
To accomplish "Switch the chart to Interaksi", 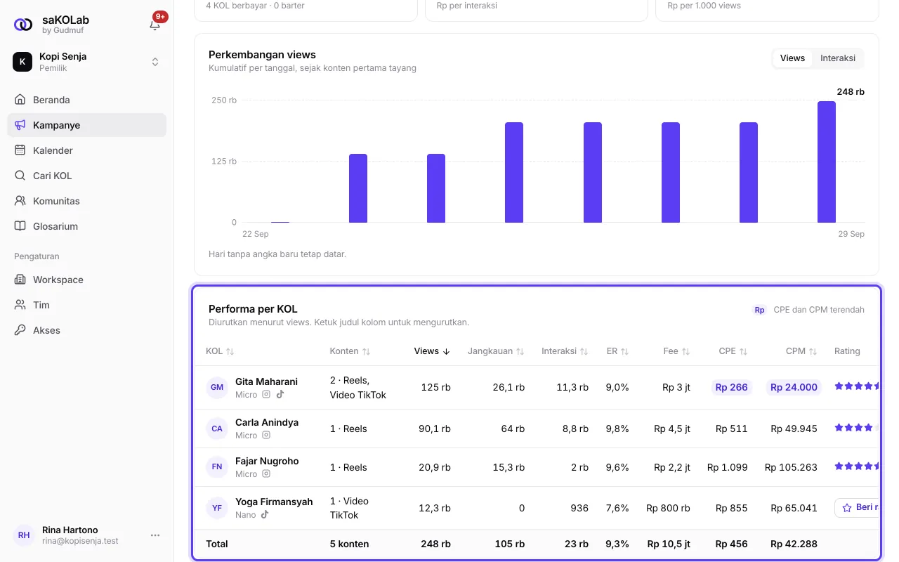I will 838,58.
